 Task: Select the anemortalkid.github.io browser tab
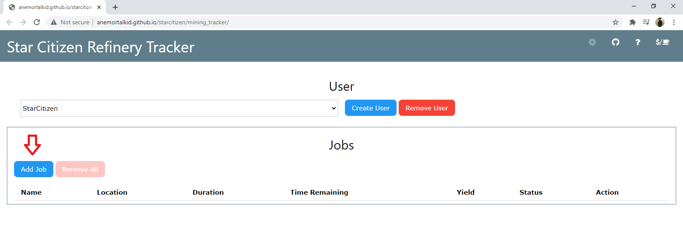click(55, 7)
